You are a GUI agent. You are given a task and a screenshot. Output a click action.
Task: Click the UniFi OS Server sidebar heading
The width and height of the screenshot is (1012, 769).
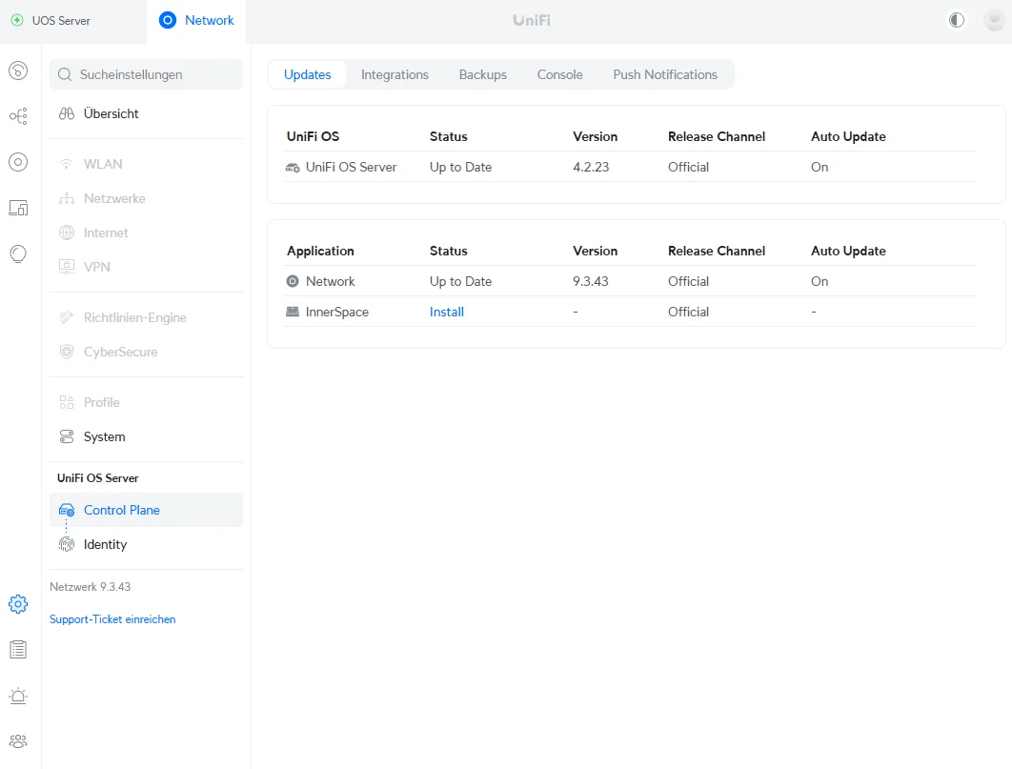coord(97,478)
